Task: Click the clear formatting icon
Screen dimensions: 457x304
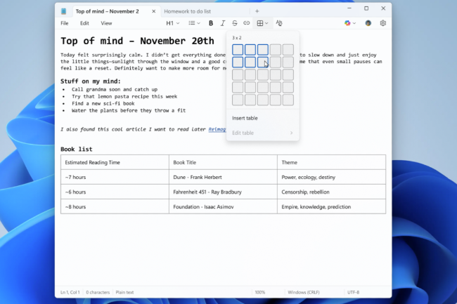Action: click(x=279, y=23)
